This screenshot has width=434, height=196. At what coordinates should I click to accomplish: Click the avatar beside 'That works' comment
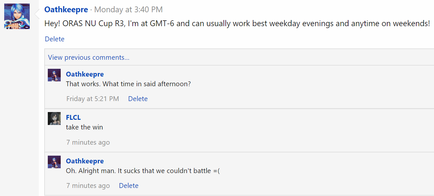tap(54, 75)
